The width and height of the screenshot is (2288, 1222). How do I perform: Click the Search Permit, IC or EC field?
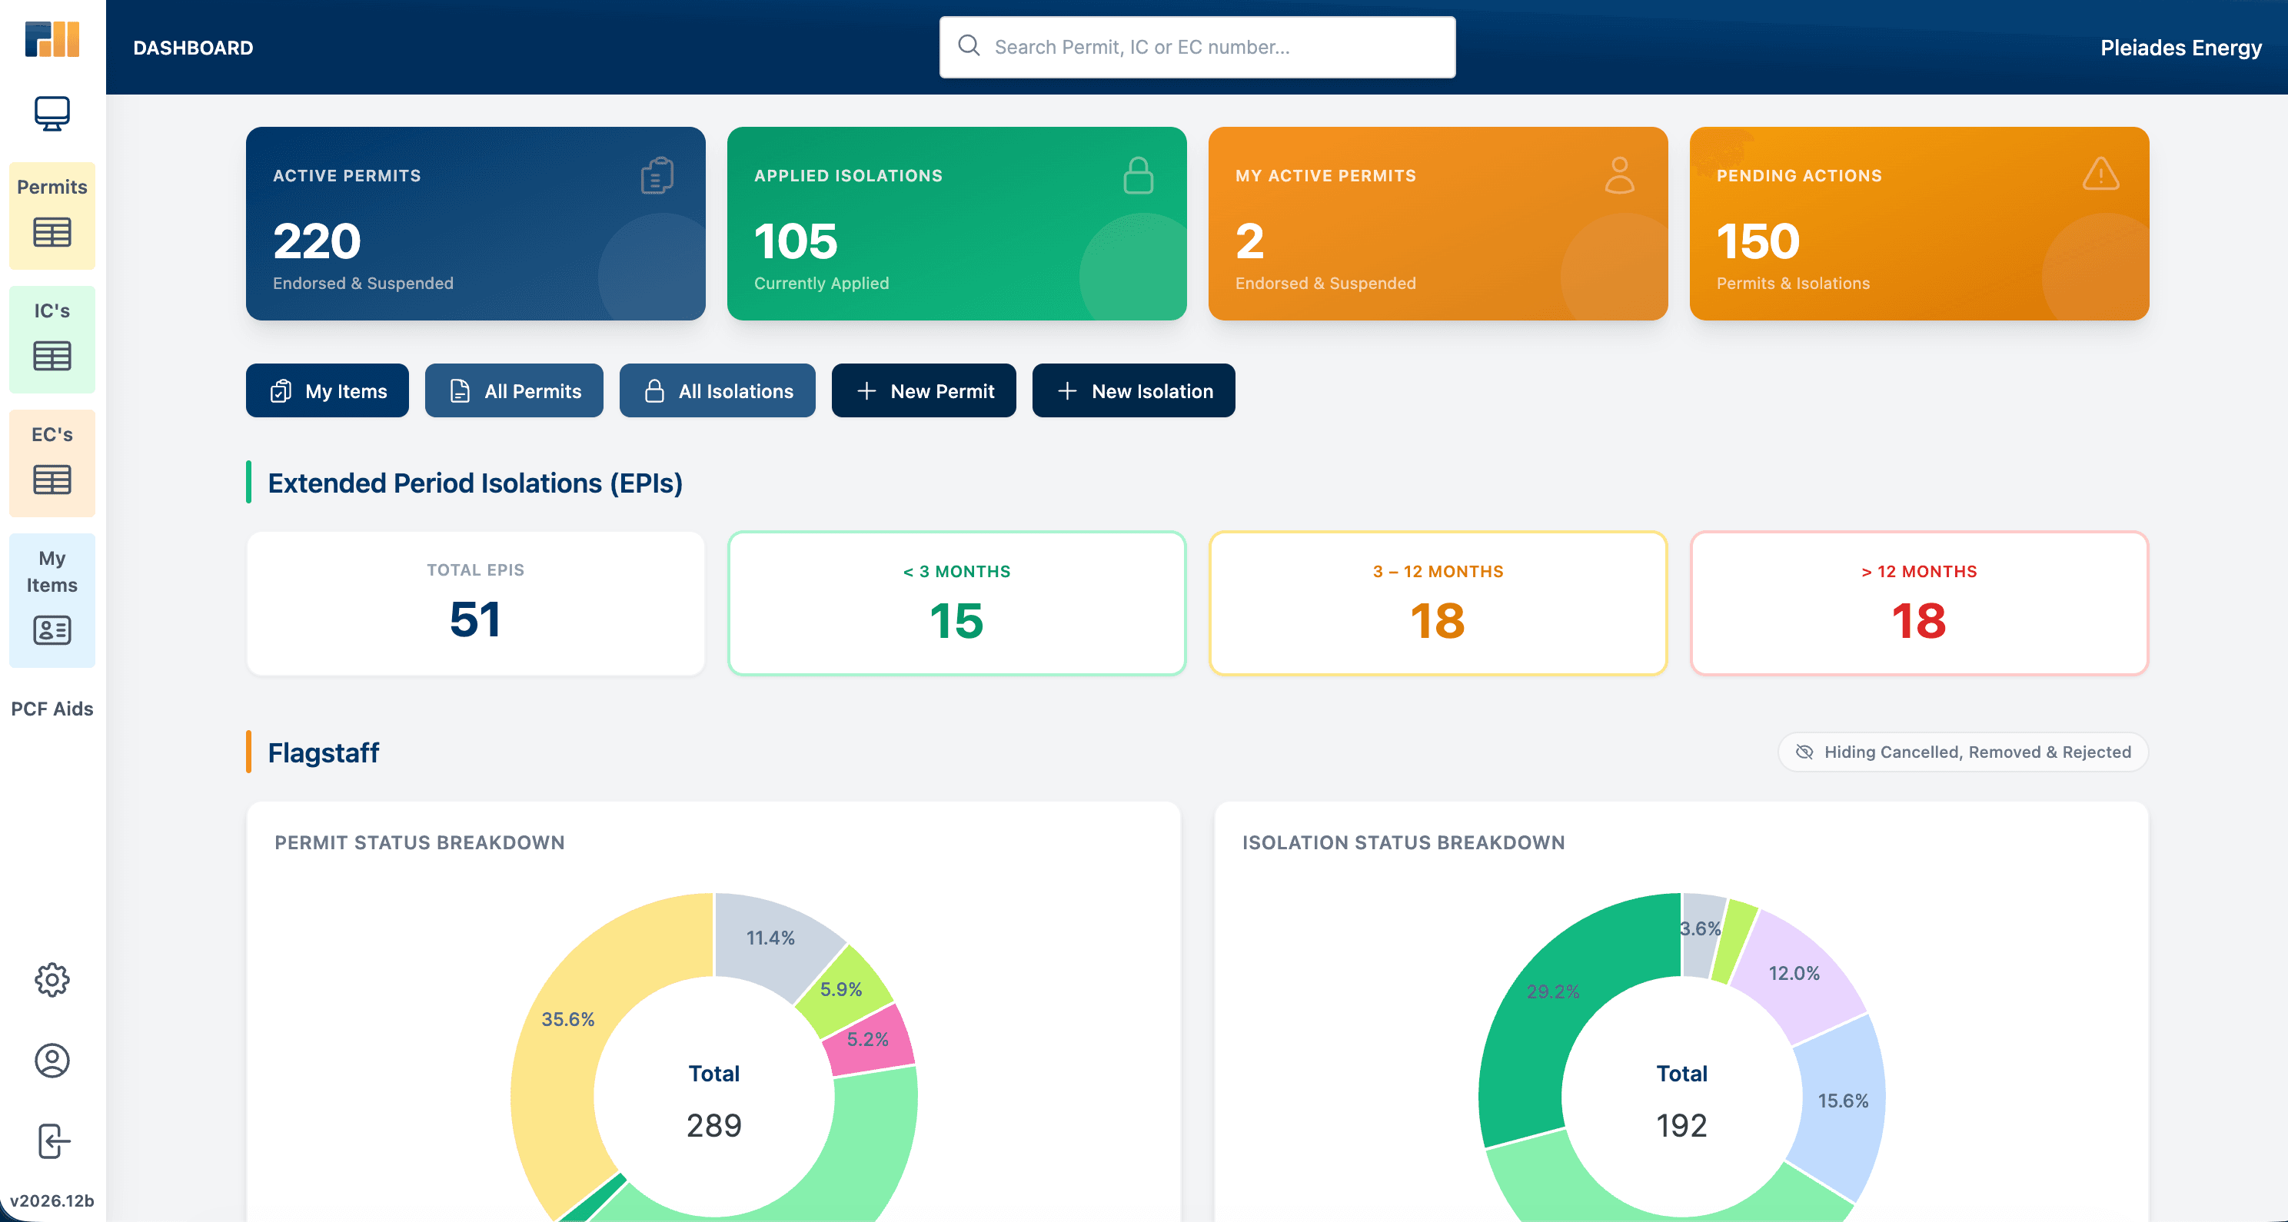[x=1196, y=46]
